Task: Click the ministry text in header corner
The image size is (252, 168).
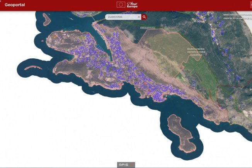Action: coord(237,17)
